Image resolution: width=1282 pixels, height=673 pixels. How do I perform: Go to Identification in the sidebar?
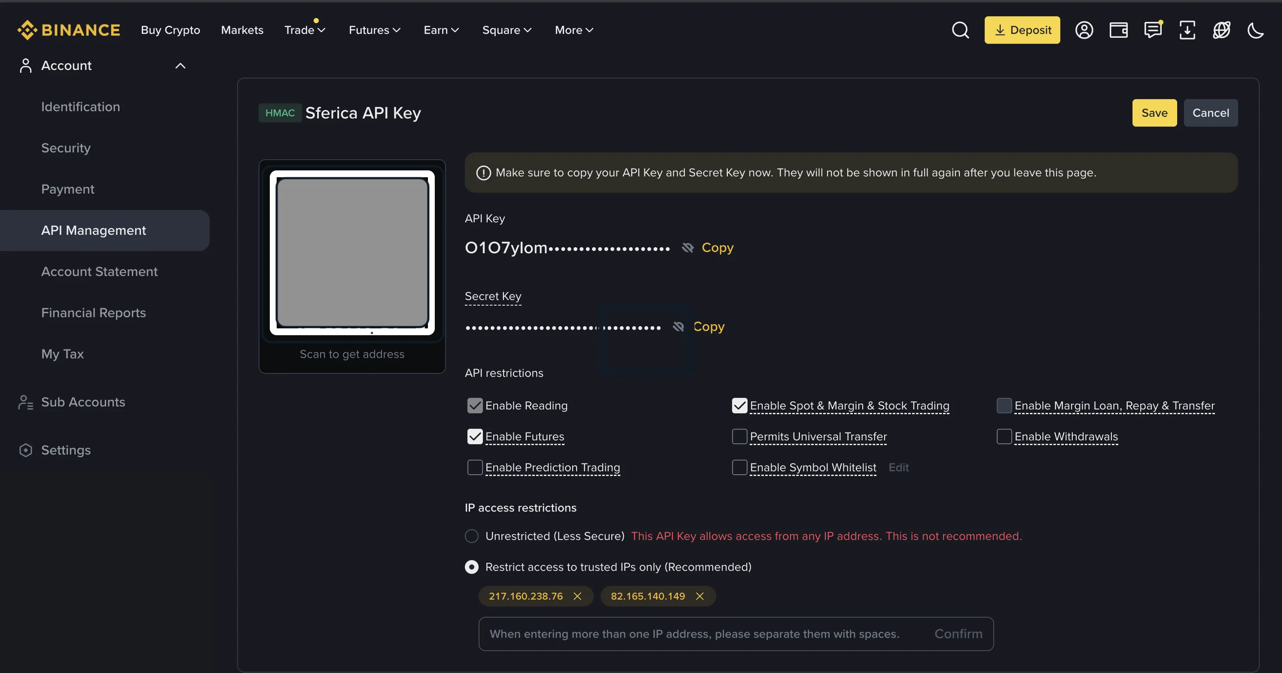pos(80,107)
